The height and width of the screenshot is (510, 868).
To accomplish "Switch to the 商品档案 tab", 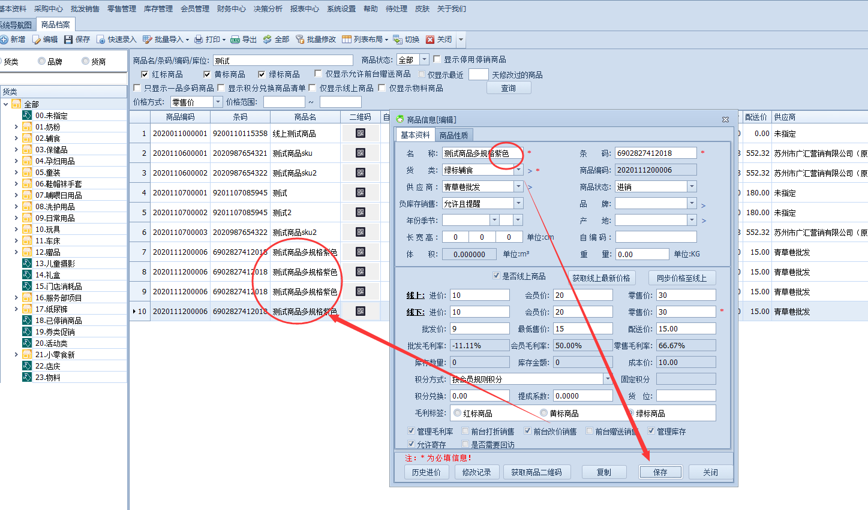I will click(55, 25).
